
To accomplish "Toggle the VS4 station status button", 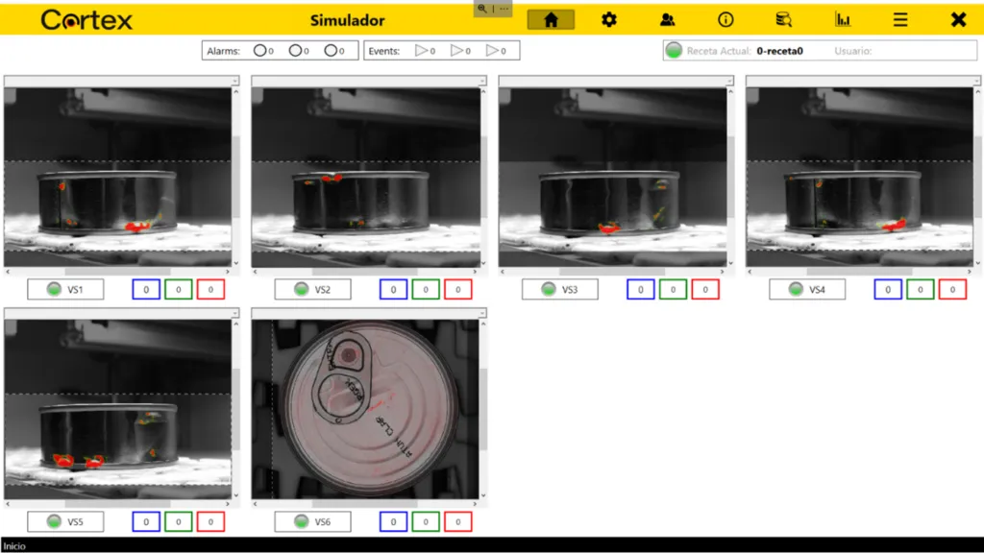I will pyautogui.click(x=807, y=289).
